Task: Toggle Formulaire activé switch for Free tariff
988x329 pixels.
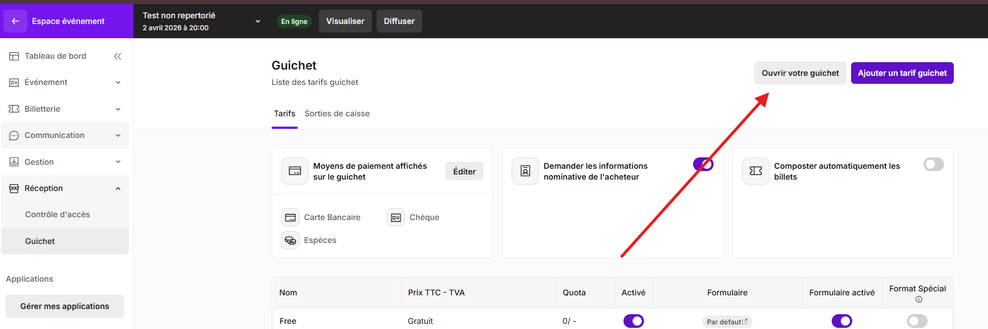Action: coord(842,321)
